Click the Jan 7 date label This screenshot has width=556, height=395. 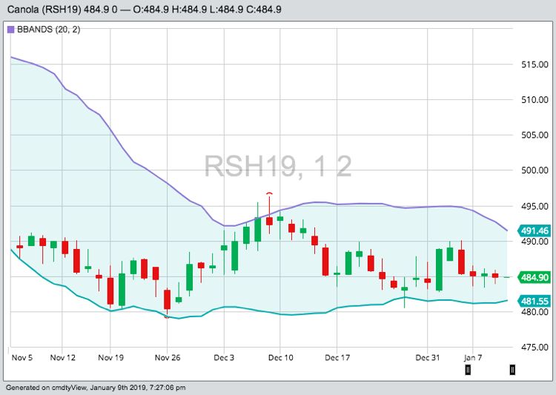coord(473,357)
